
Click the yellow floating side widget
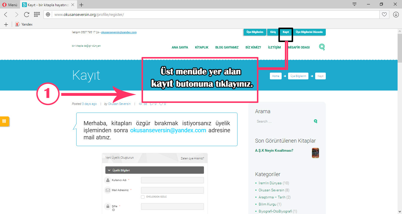[4, 121]
